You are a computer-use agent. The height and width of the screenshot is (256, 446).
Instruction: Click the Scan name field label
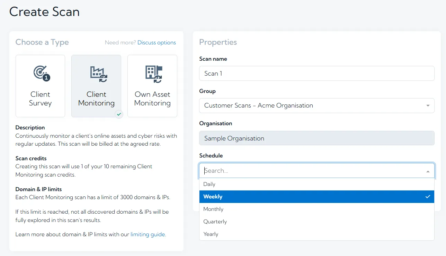[x=213, y=59]
